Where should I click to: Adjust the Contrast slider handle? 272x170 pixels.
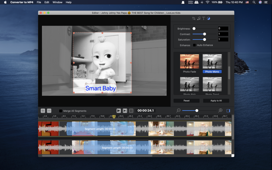(x=205, y=34)
